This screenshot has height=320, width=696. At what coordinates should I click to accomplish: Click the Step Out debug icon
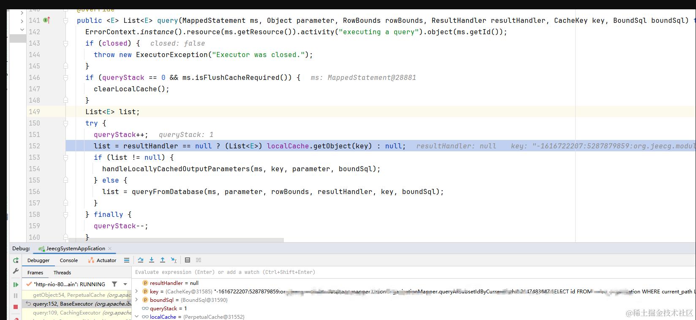[163, 260]
